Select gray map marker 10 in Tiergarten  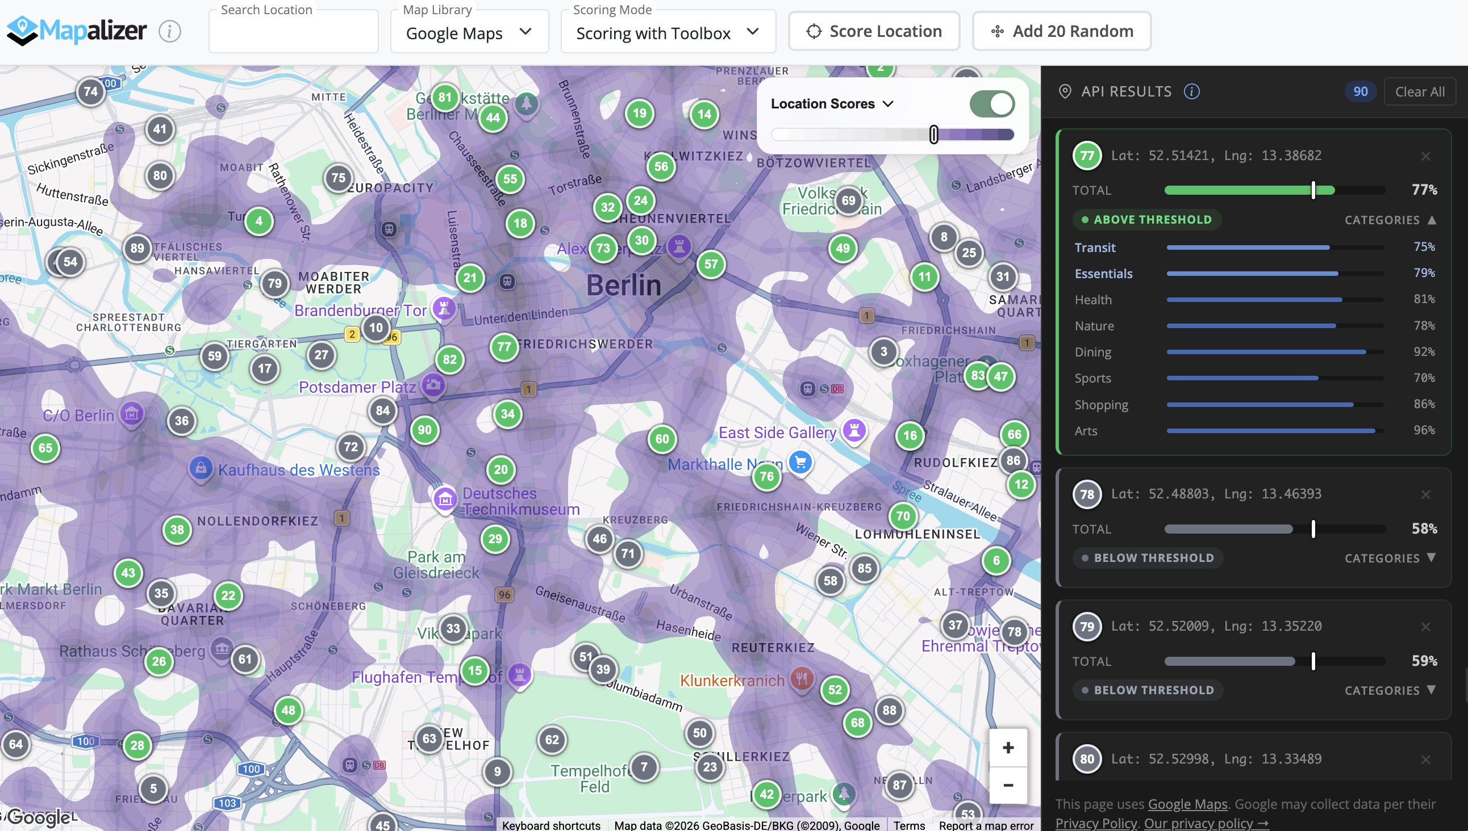coord(376,328)
